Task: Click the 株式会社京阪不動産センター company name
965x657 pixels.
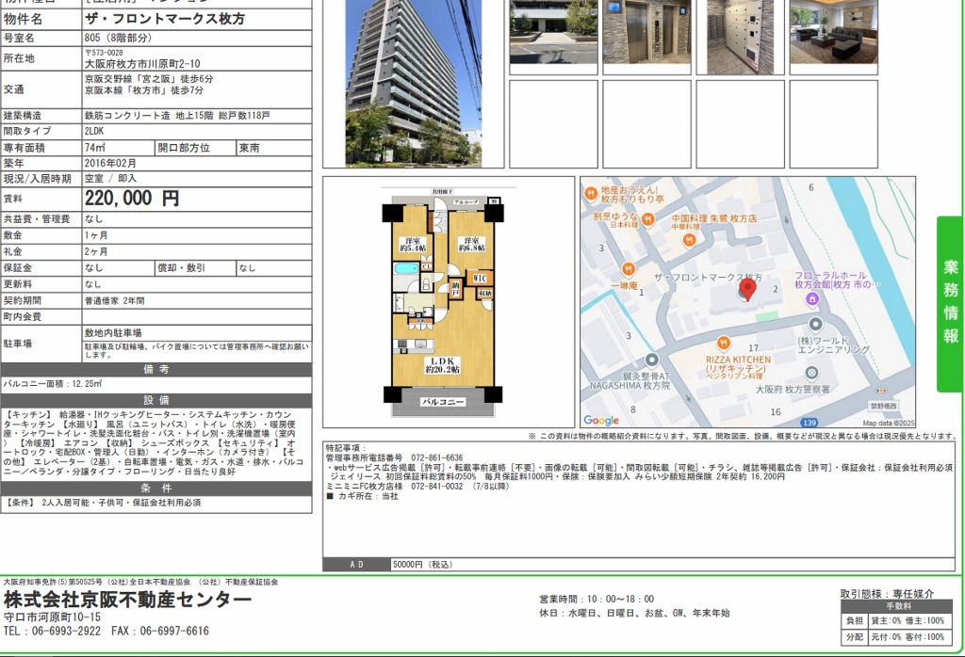Action: [128, 601]
